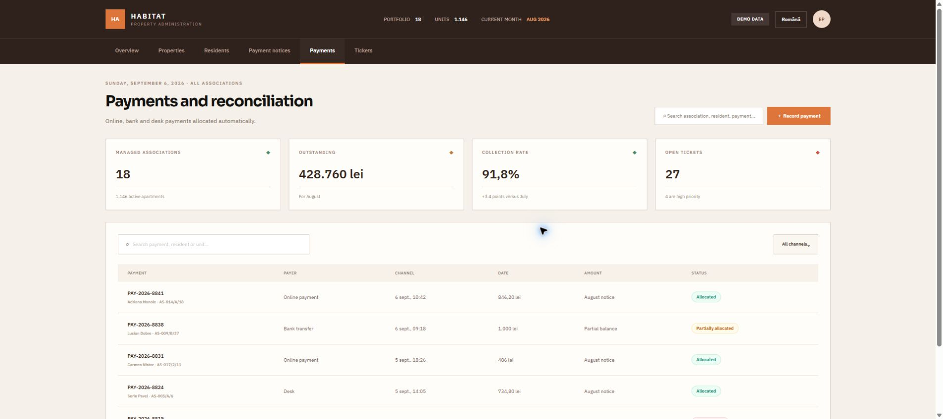Open the Properties tab

point(171,50)
